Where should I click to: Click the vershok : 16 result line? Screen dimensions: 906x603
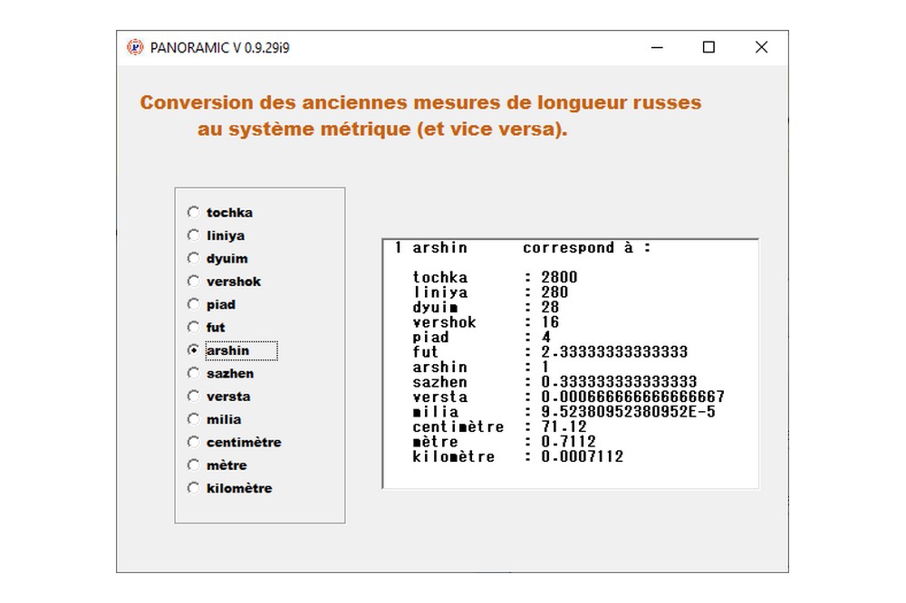click(486, 322)
